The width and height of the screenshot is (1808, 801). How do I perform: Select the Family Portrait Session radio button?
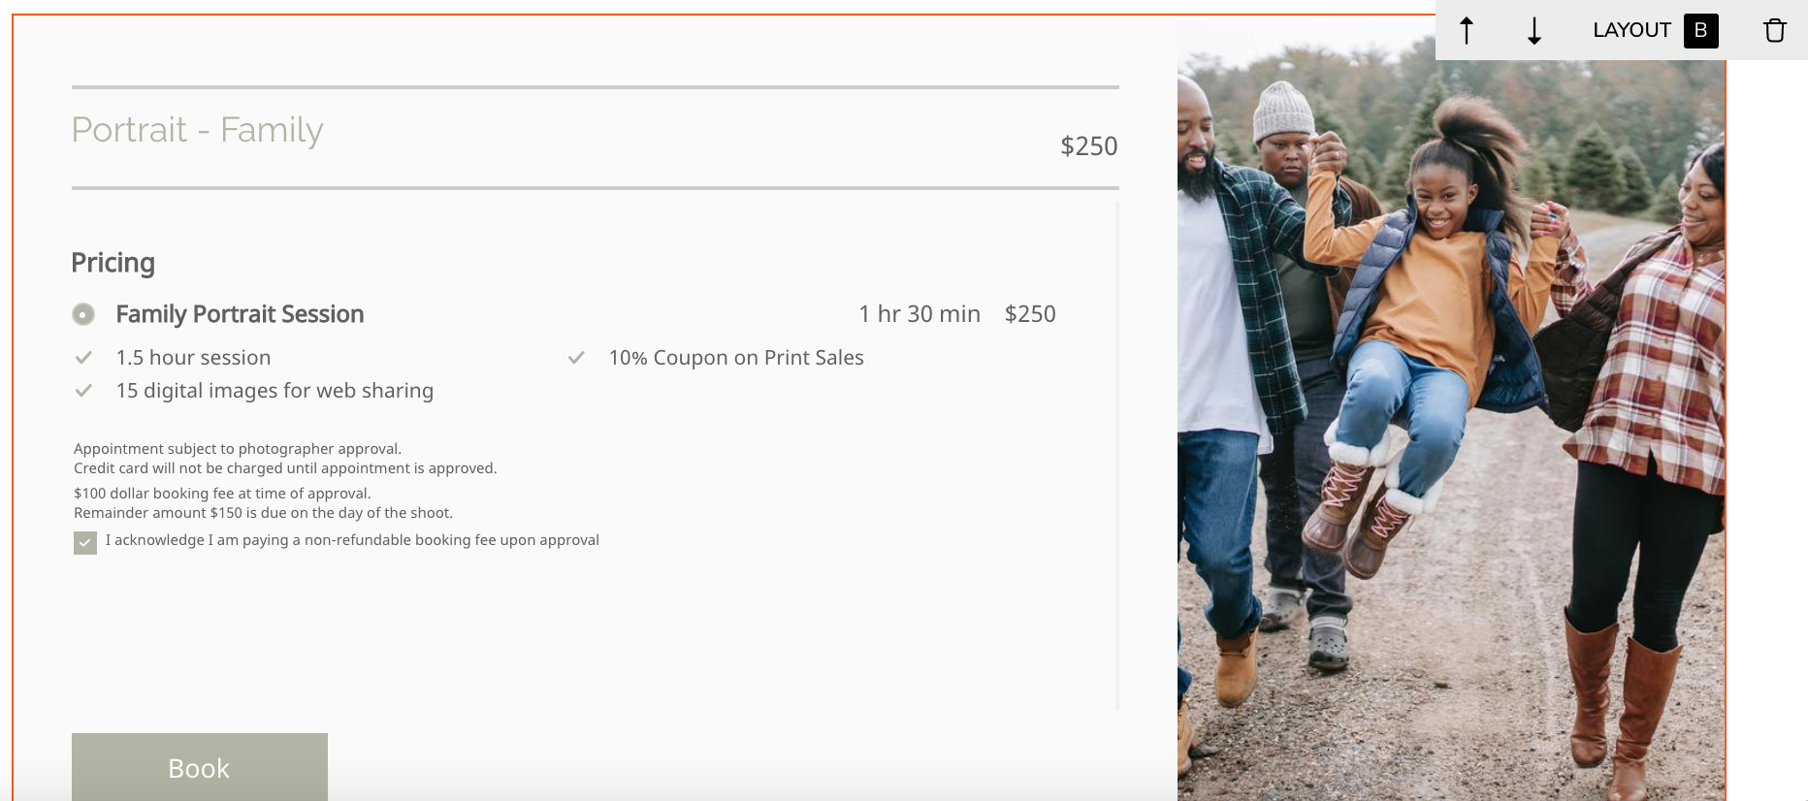click(x=83, y=314)
